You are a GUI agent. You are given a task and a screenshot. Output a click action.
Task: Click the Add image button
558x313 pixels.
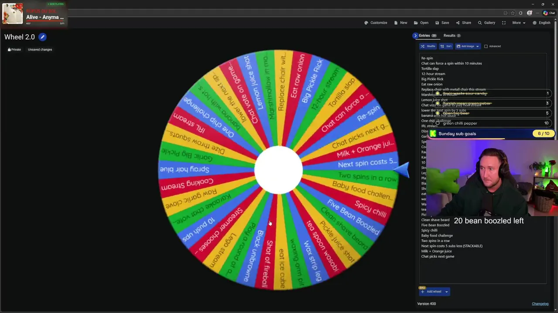pos(465,46)
